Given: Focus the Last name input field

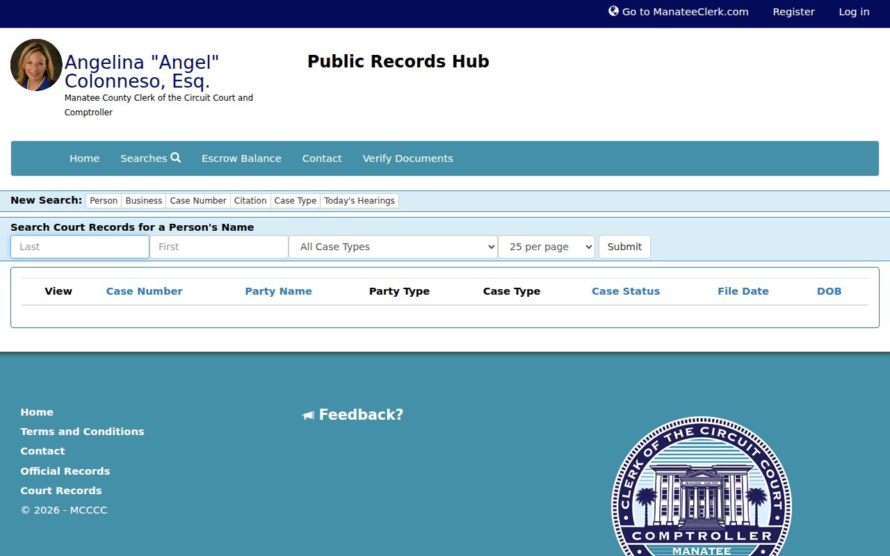Looking at the screenshot, I should pos(80,247).
